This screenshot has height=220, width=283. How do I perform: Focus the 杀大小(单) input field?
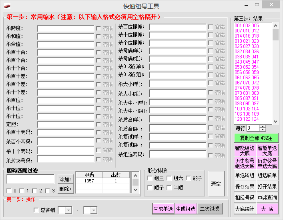[x=178, y=84]
